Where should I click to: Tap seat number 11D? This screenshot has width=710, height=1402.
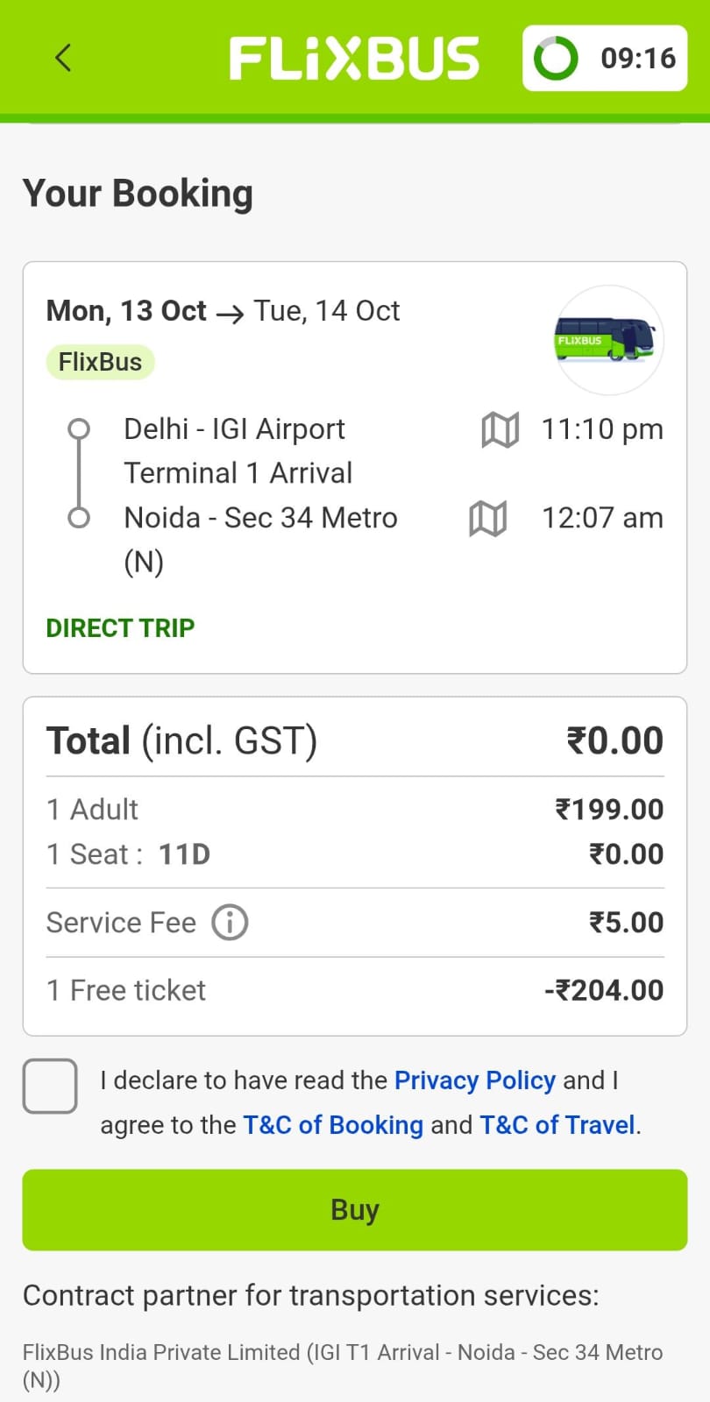[184, 854]
